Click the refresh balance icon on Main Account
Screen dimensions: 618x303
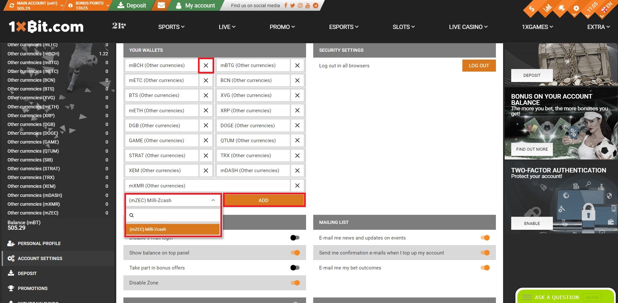point(12,6)
